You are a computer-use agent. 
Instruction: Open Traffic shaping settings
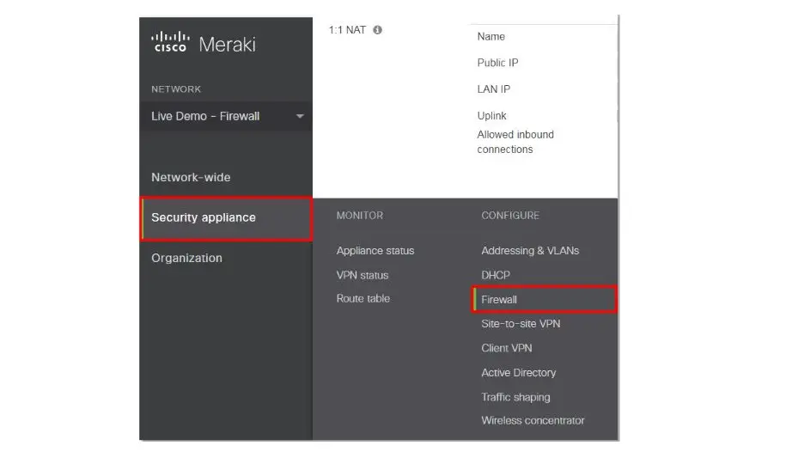(515, 397)
